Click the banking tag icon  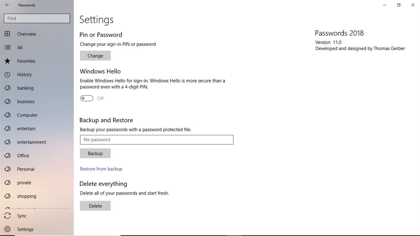[x=7, y=88]
